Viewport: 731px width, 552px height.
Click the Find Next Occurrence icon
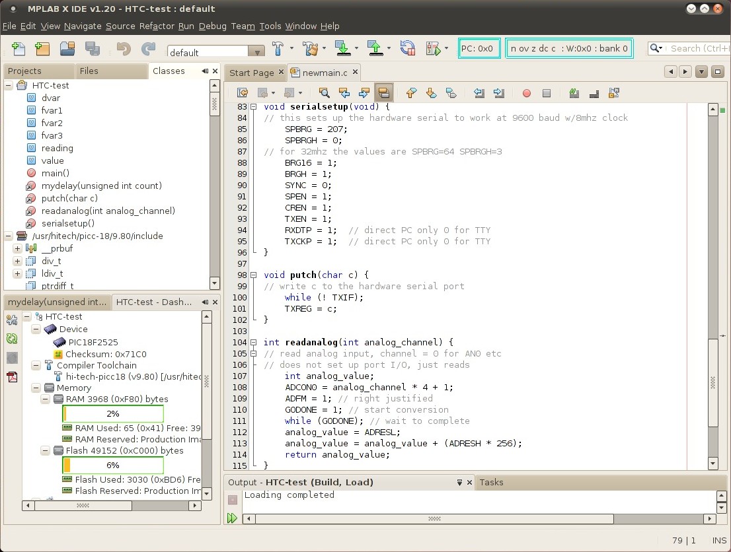click(364, 92)
